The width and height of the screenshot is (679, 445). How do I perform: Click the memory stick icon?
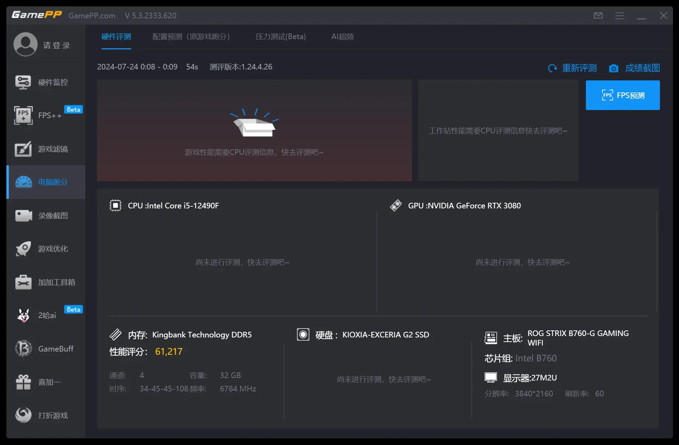[115, 334]
